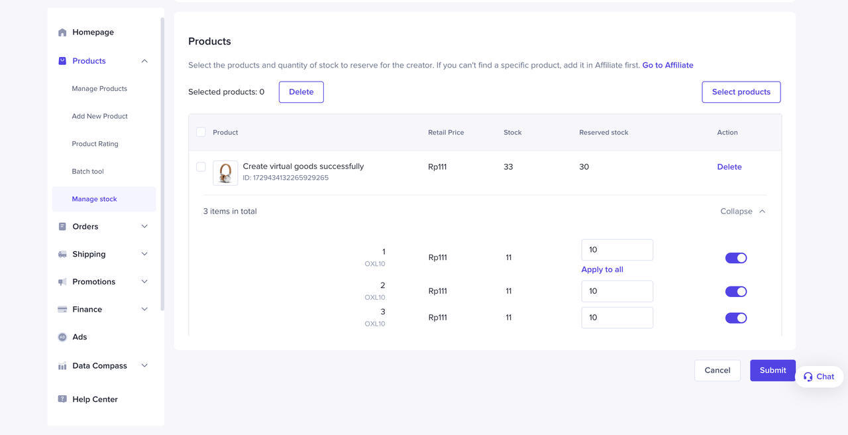Collapse the Products sidebar section chevron
This screenshot has height=435, width=848.
(144, 61)
